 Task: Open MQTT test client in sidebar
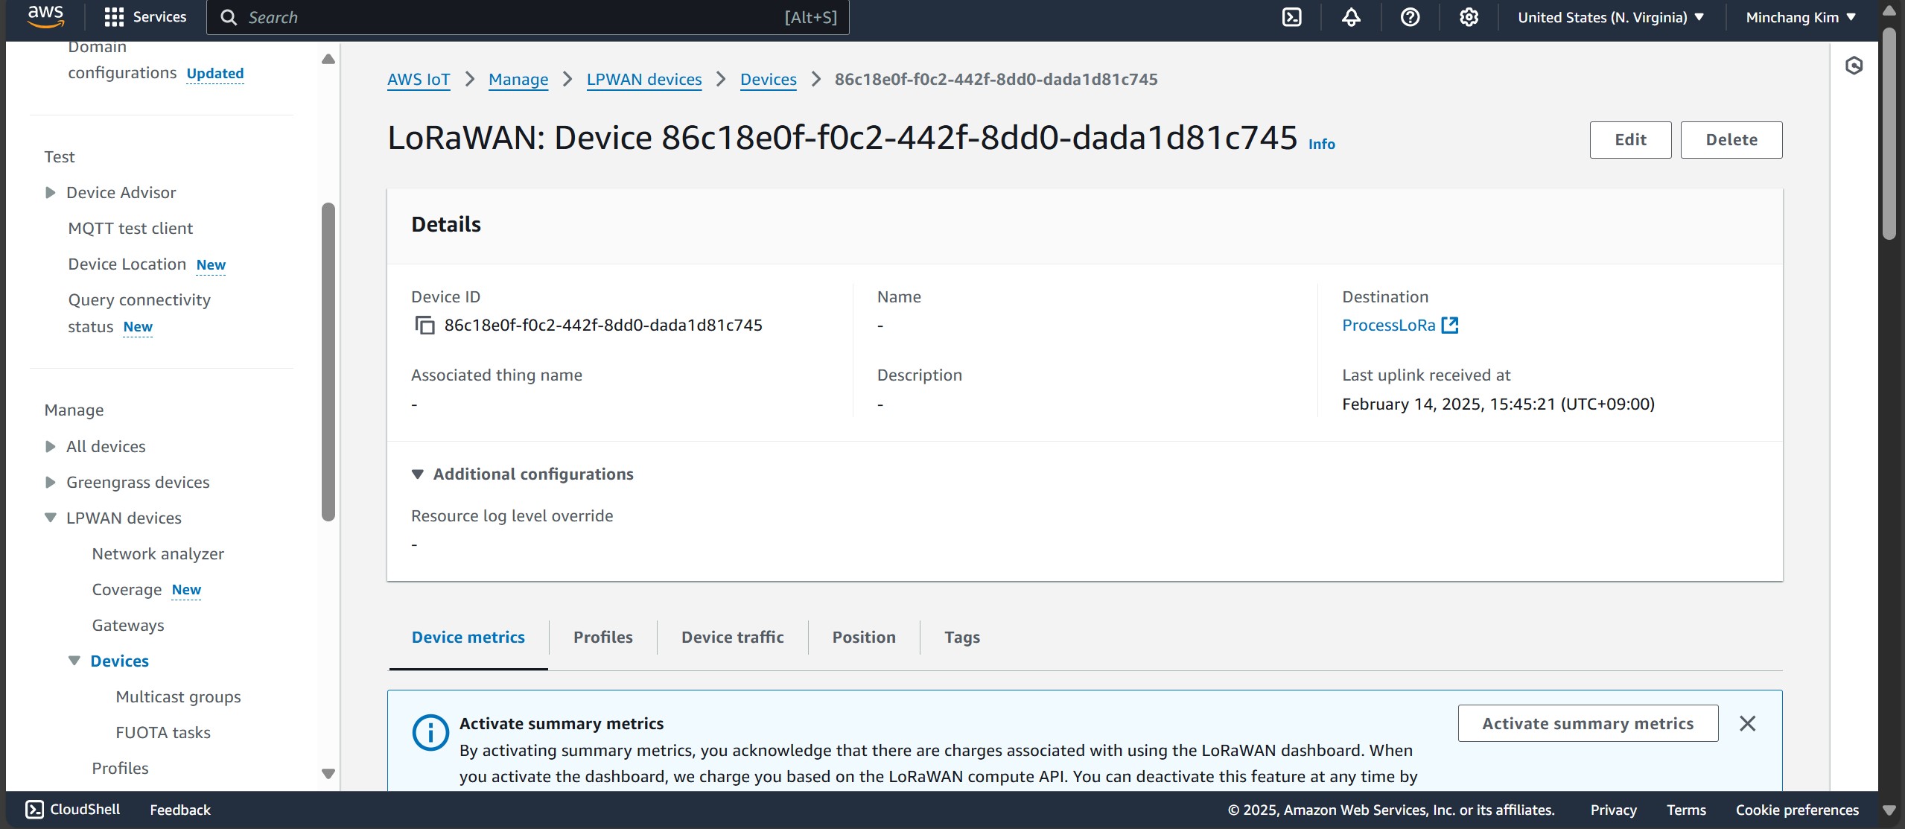click(x=130, y=229)
